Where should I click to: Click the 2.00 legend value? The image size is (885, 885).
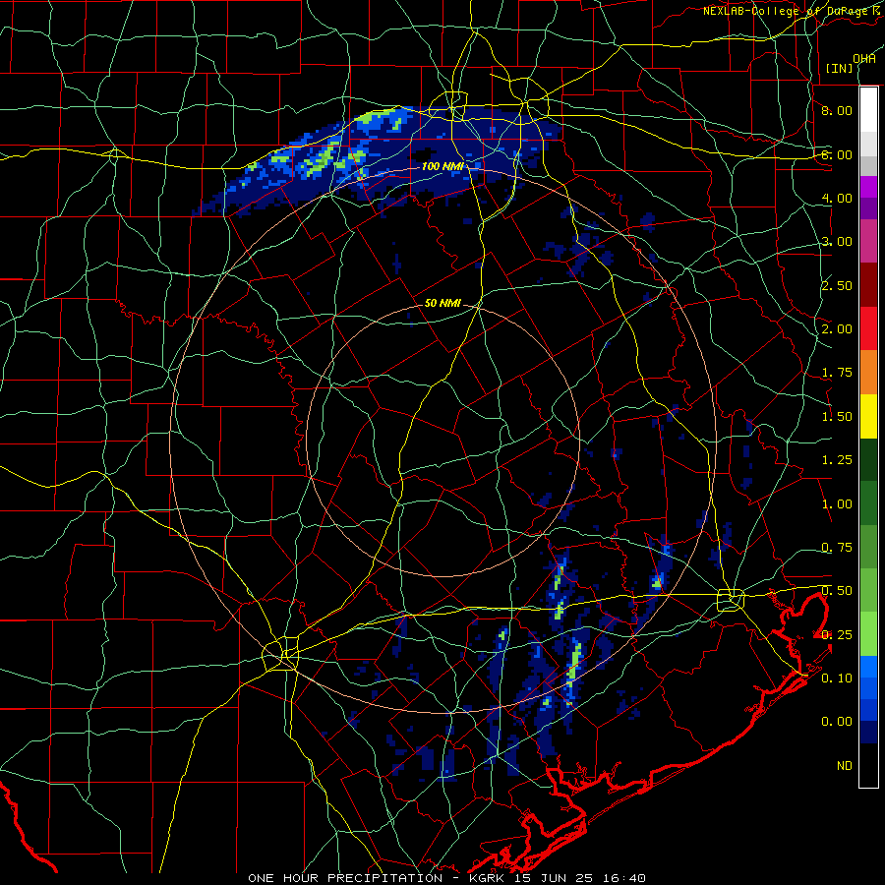(x=837, y=329)
